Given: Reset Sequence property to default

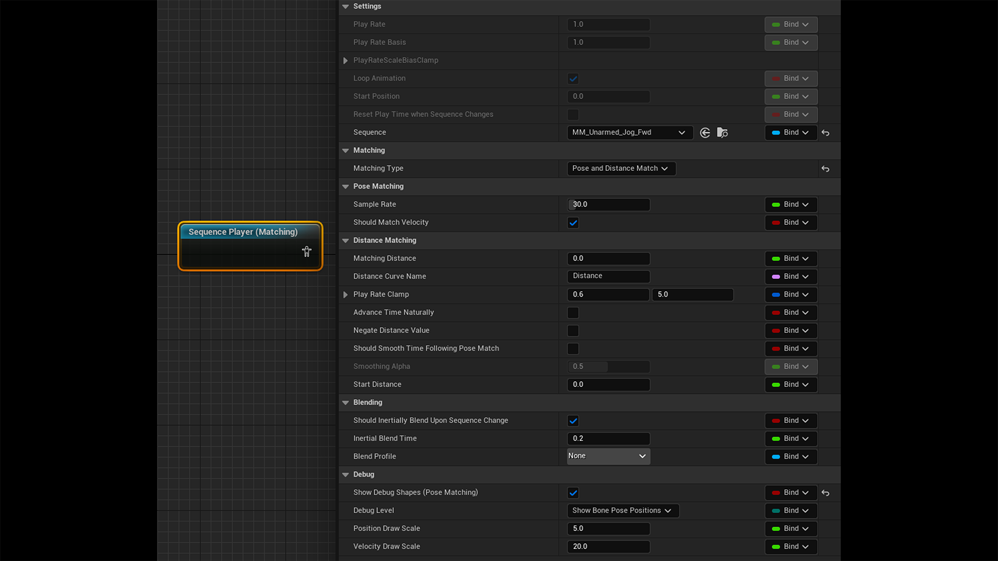Looking at the screenshot, I should pyautogui.click(x=825, y=133).
